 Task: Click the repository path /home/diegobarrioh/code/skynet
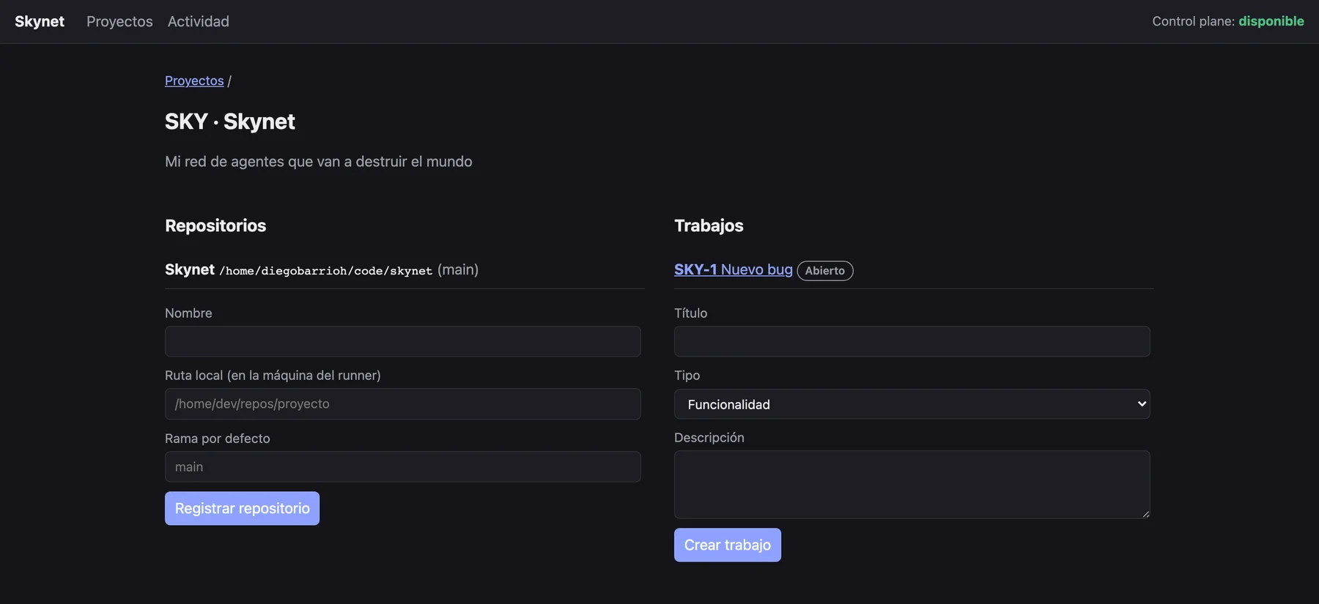pos(326,271)
